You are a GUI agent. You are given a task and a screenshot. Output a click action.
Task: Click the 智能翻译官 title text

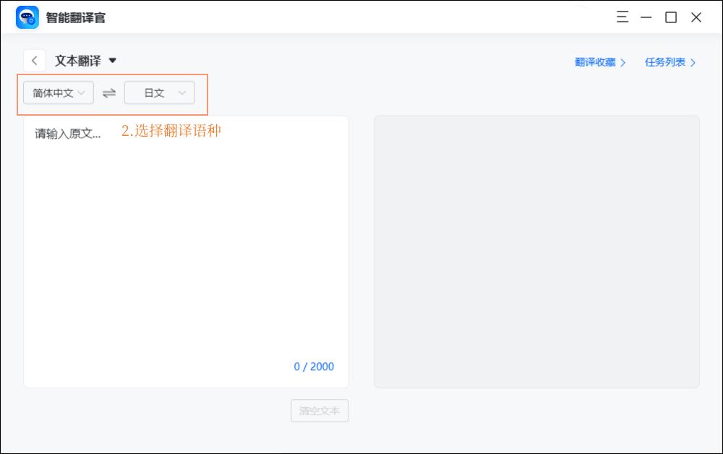point(76,17)
